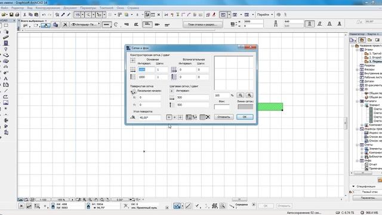Click the rotated grid local origin icon
The image size is (382, 215).
(x=133, y=92)
